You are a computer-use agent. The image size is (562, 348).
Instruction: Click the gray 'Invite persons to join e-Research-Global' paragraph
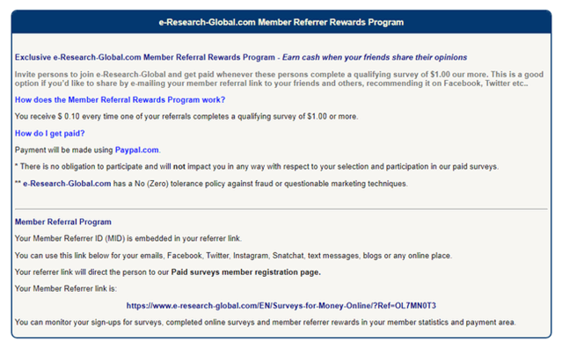(279, 79)
